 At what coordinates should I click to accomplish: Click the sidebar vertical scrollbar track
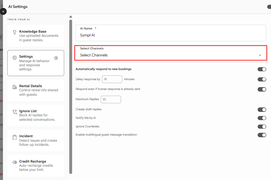point(71,97)
